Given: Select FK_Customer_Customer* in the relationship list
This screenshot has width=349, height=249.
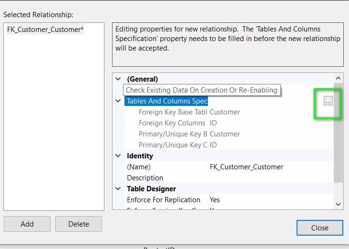Looking at the screenshot, I should click(x=45, y=30).
